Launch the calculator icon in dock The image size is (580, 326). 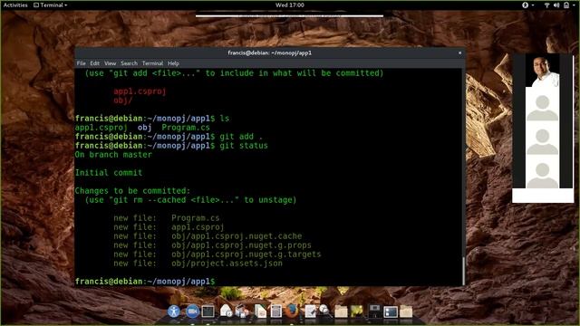point(275,312)
